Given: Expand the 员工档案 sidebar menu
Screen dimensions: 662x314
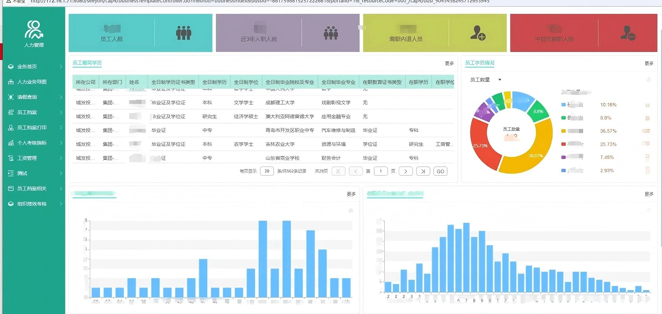Looking at the screenshot, I should coord(61,112).
